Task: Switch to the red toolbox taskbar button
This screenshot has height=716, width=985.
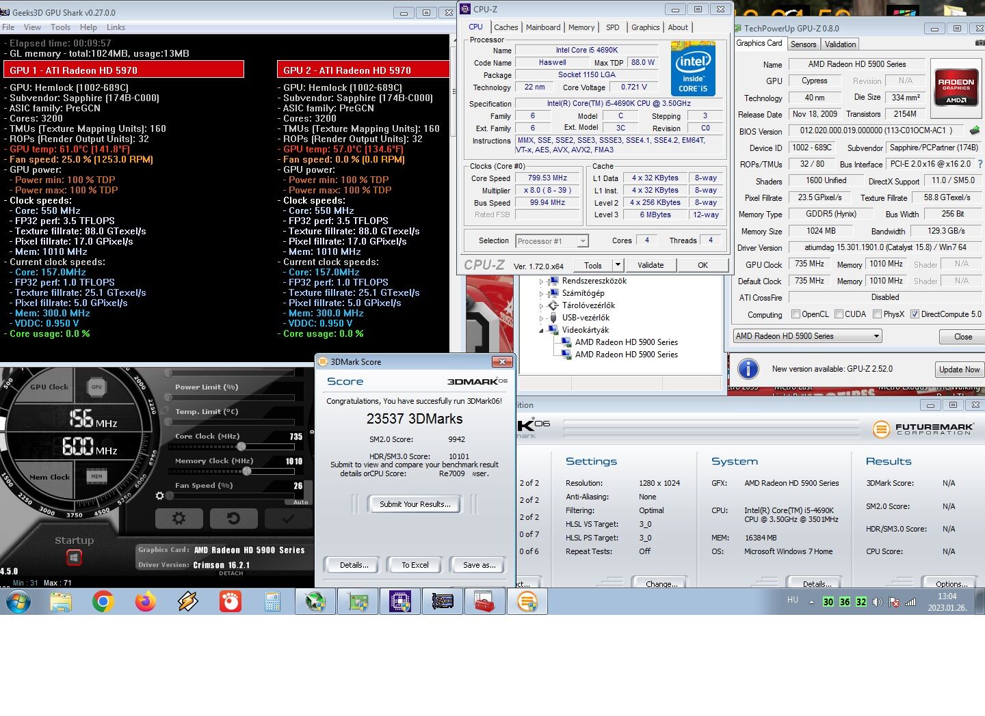Action: [485, 601]
